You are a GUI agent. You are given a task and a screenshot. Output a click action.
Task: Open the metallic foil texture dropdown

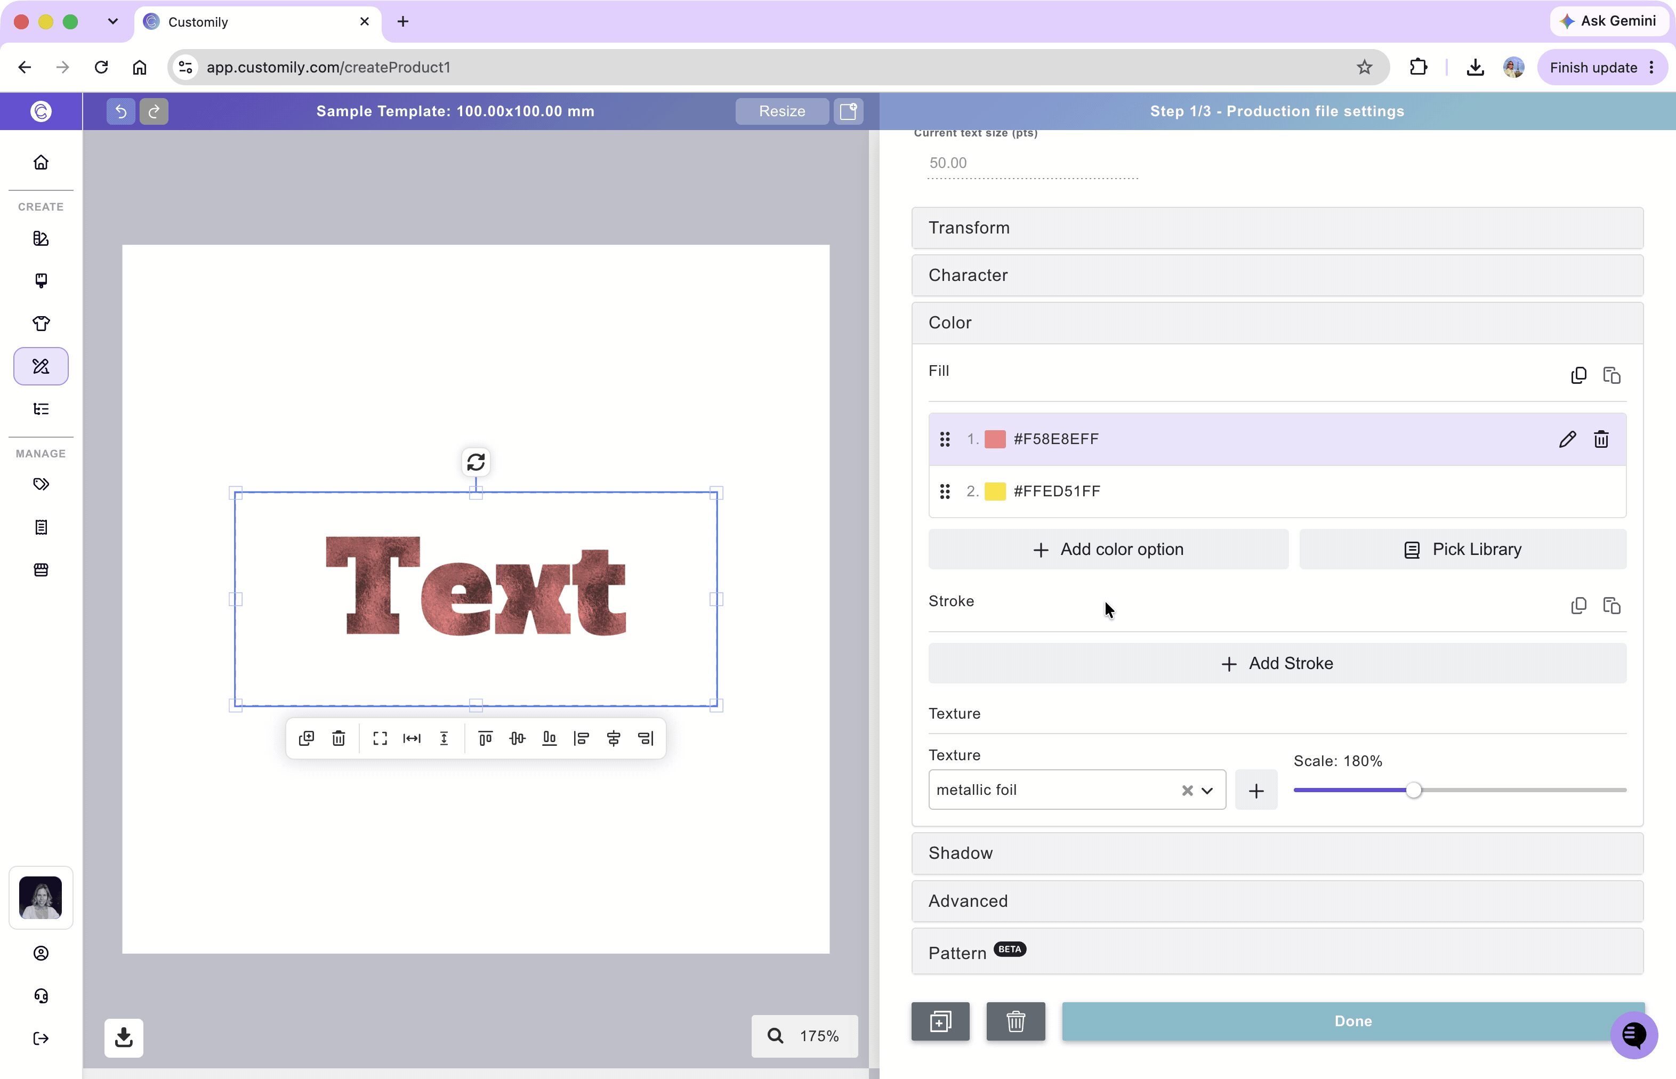coord(1206,791)
